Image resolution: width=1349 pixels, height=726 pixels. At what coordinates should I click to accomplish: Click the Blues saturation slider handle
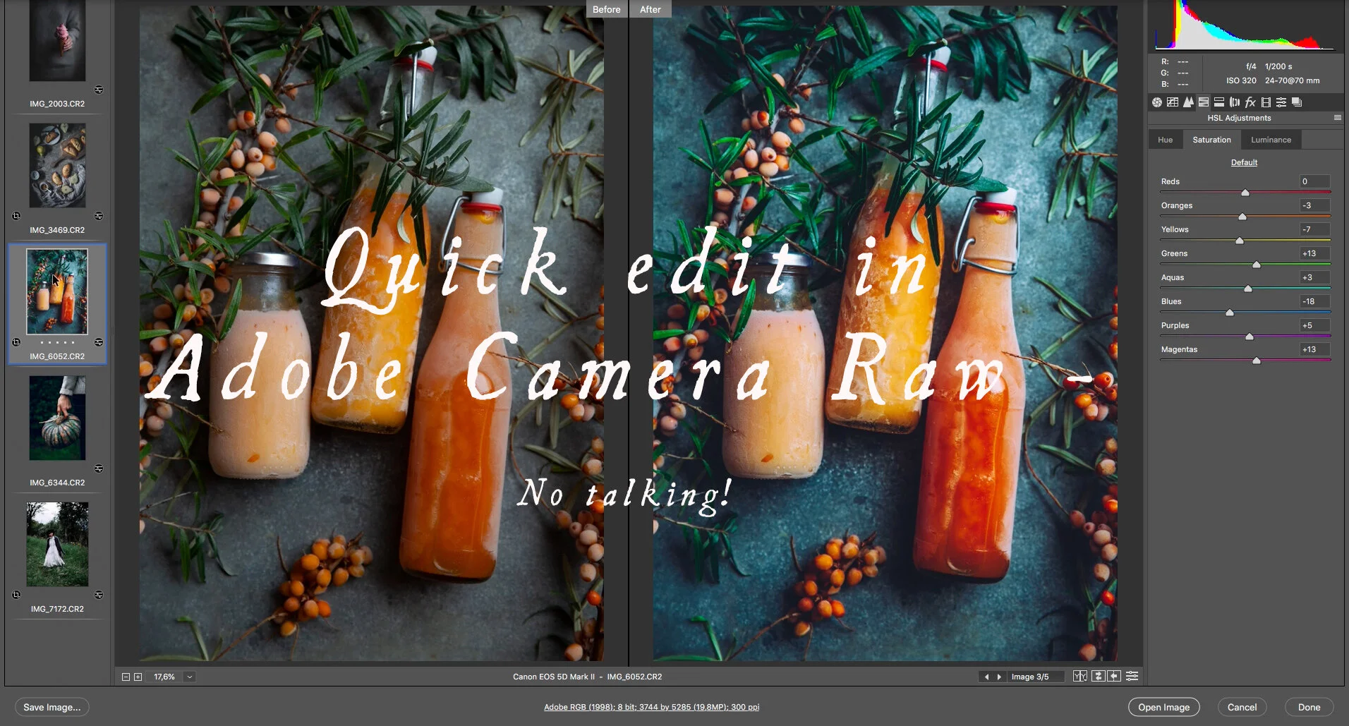(x=1230, y=313)
